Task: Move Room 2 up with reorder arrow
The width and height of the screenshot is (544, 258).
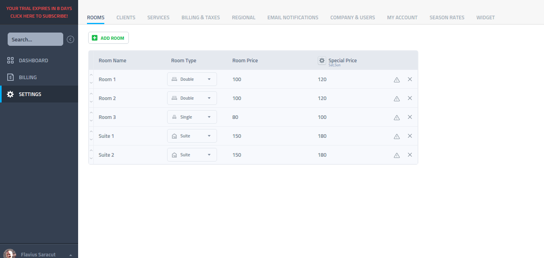Action: (91, 94)
